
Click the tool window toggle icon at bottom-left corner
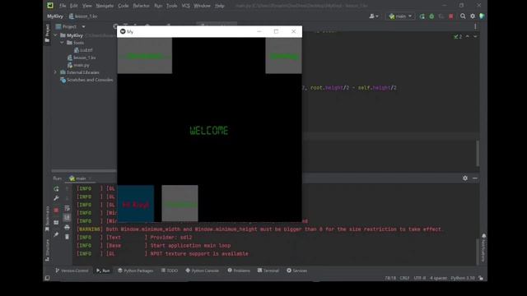[48, 278]
